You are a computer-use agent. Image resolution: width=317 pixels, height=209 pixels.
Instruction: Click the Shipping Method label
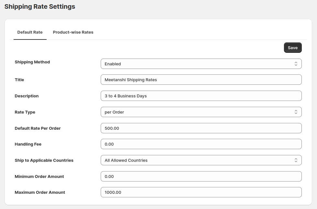tap(32, 62)
